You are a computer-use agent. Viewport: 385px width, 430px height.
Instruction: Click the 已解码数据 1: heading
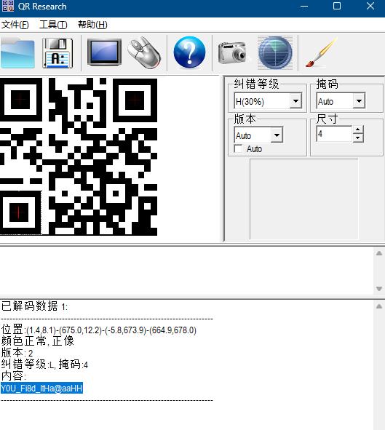click(x=34, y=306)
